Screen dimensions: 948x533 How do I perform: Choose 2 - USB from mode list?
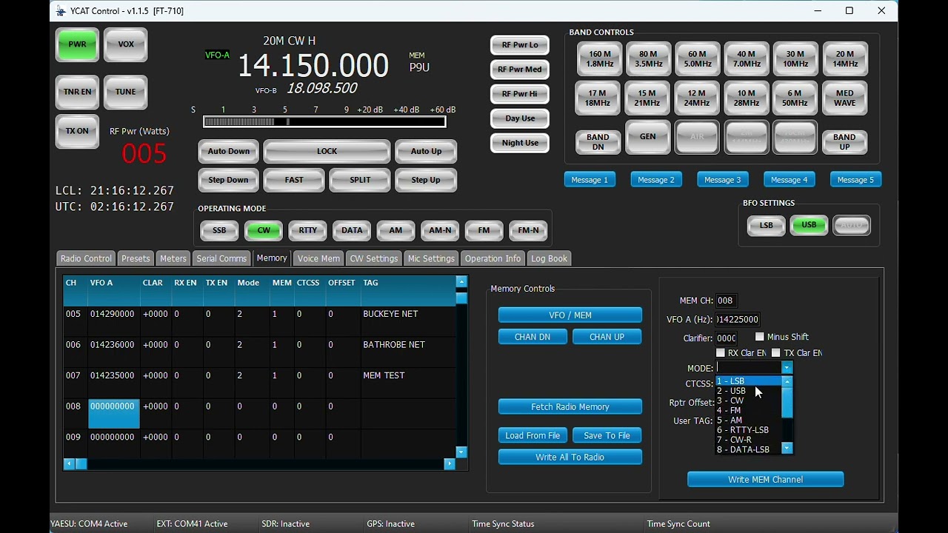(x=748, y=391)
